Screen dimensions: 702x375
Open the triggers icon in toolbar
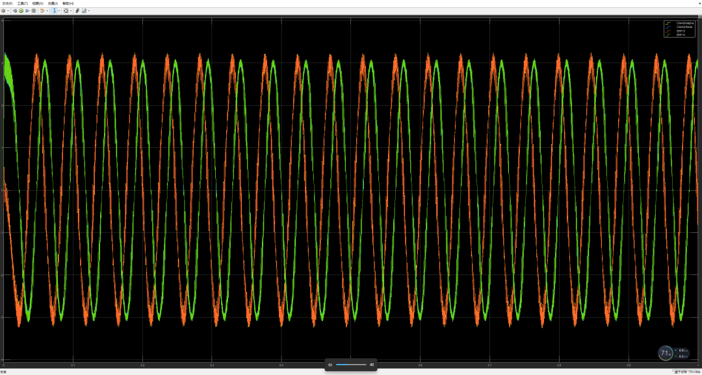click(77, 10)
